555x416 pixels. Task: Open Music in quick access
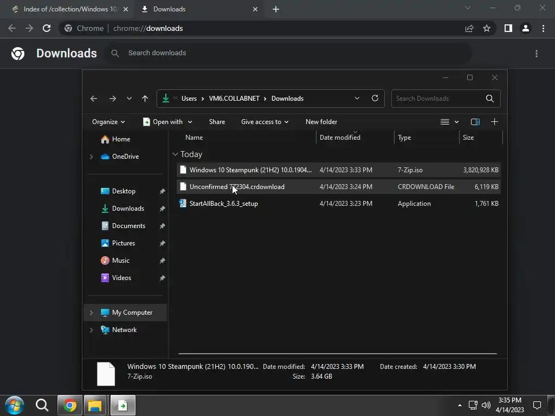[x=120, y=261]
